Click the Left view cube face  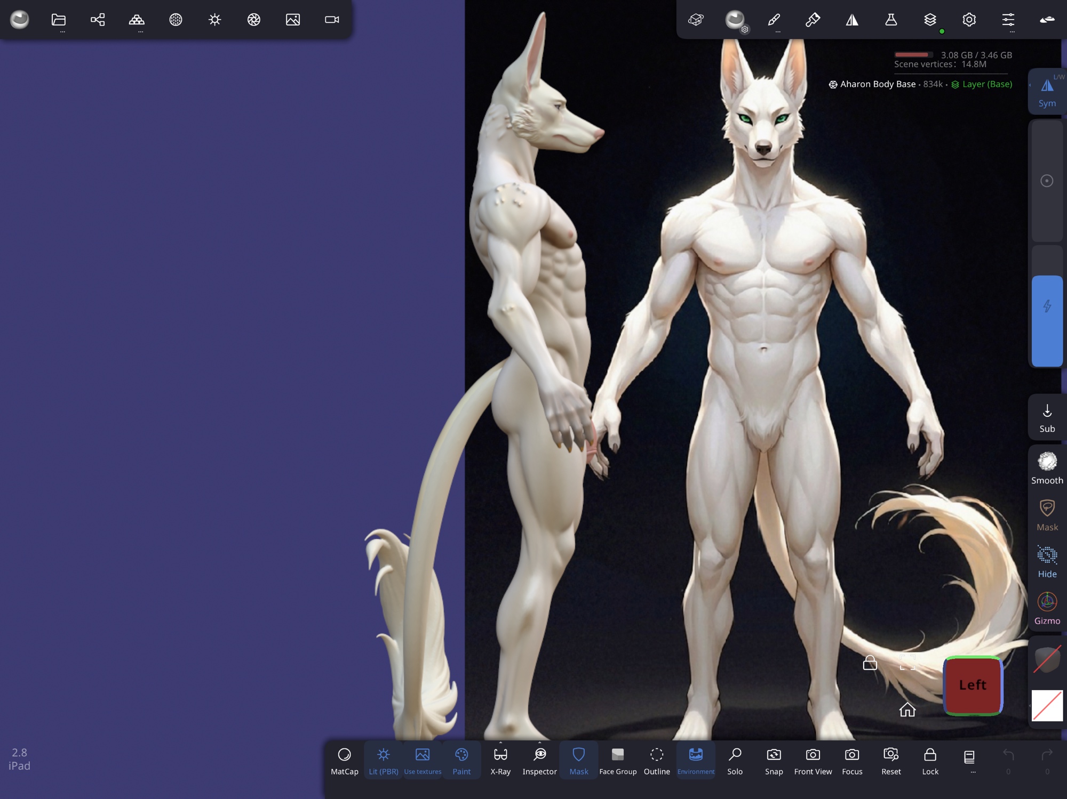pos(973,685)
